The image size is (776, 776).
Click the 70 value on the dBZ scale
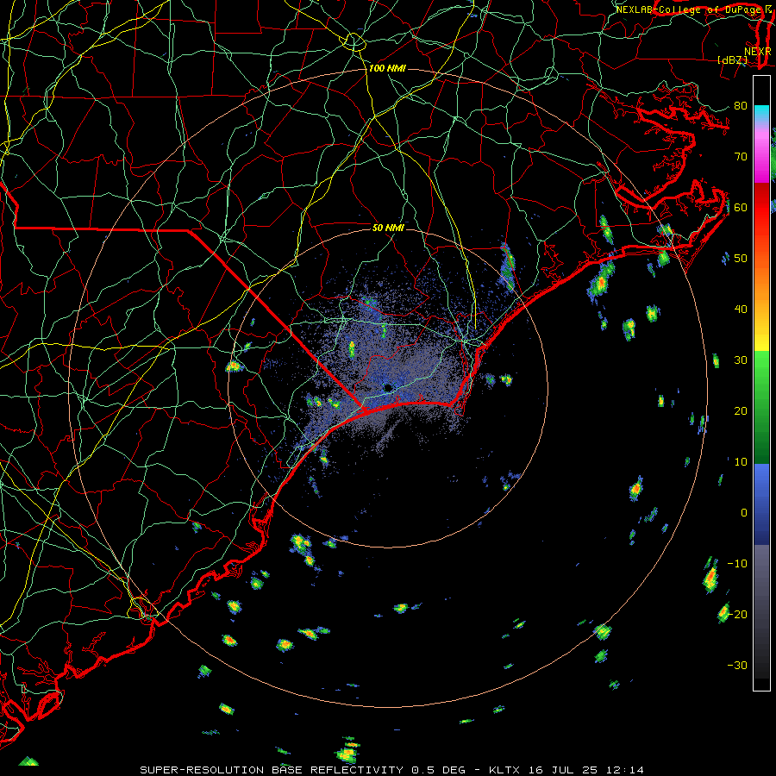click(x=741, y=156)
